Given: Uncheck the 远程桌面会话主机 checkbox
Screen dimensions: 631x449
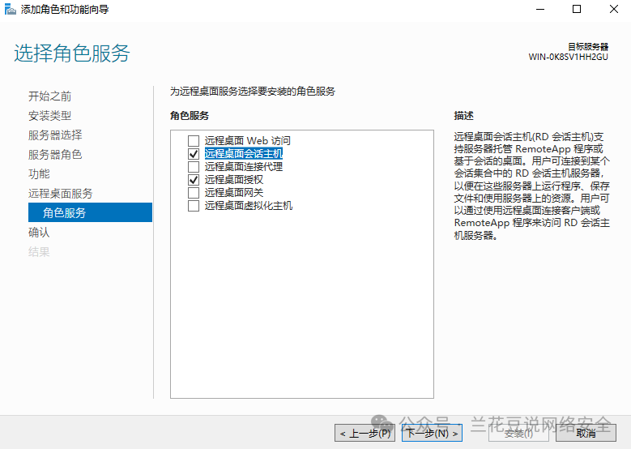Looking at the screenshot, I should pyautogui.click(x=193, y=153).
